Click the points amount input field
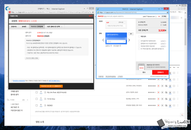The image size is (191, 130). 116,26
